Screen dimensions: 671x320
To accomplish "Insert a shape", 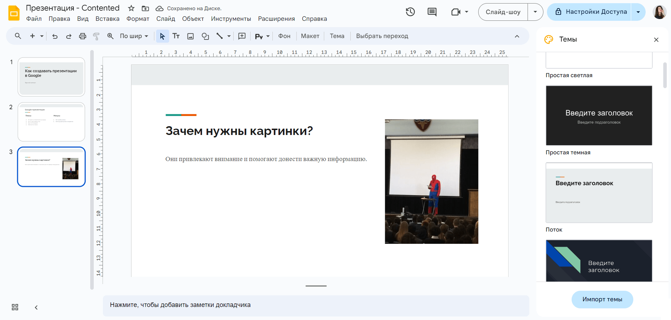I will pos(205,36).
